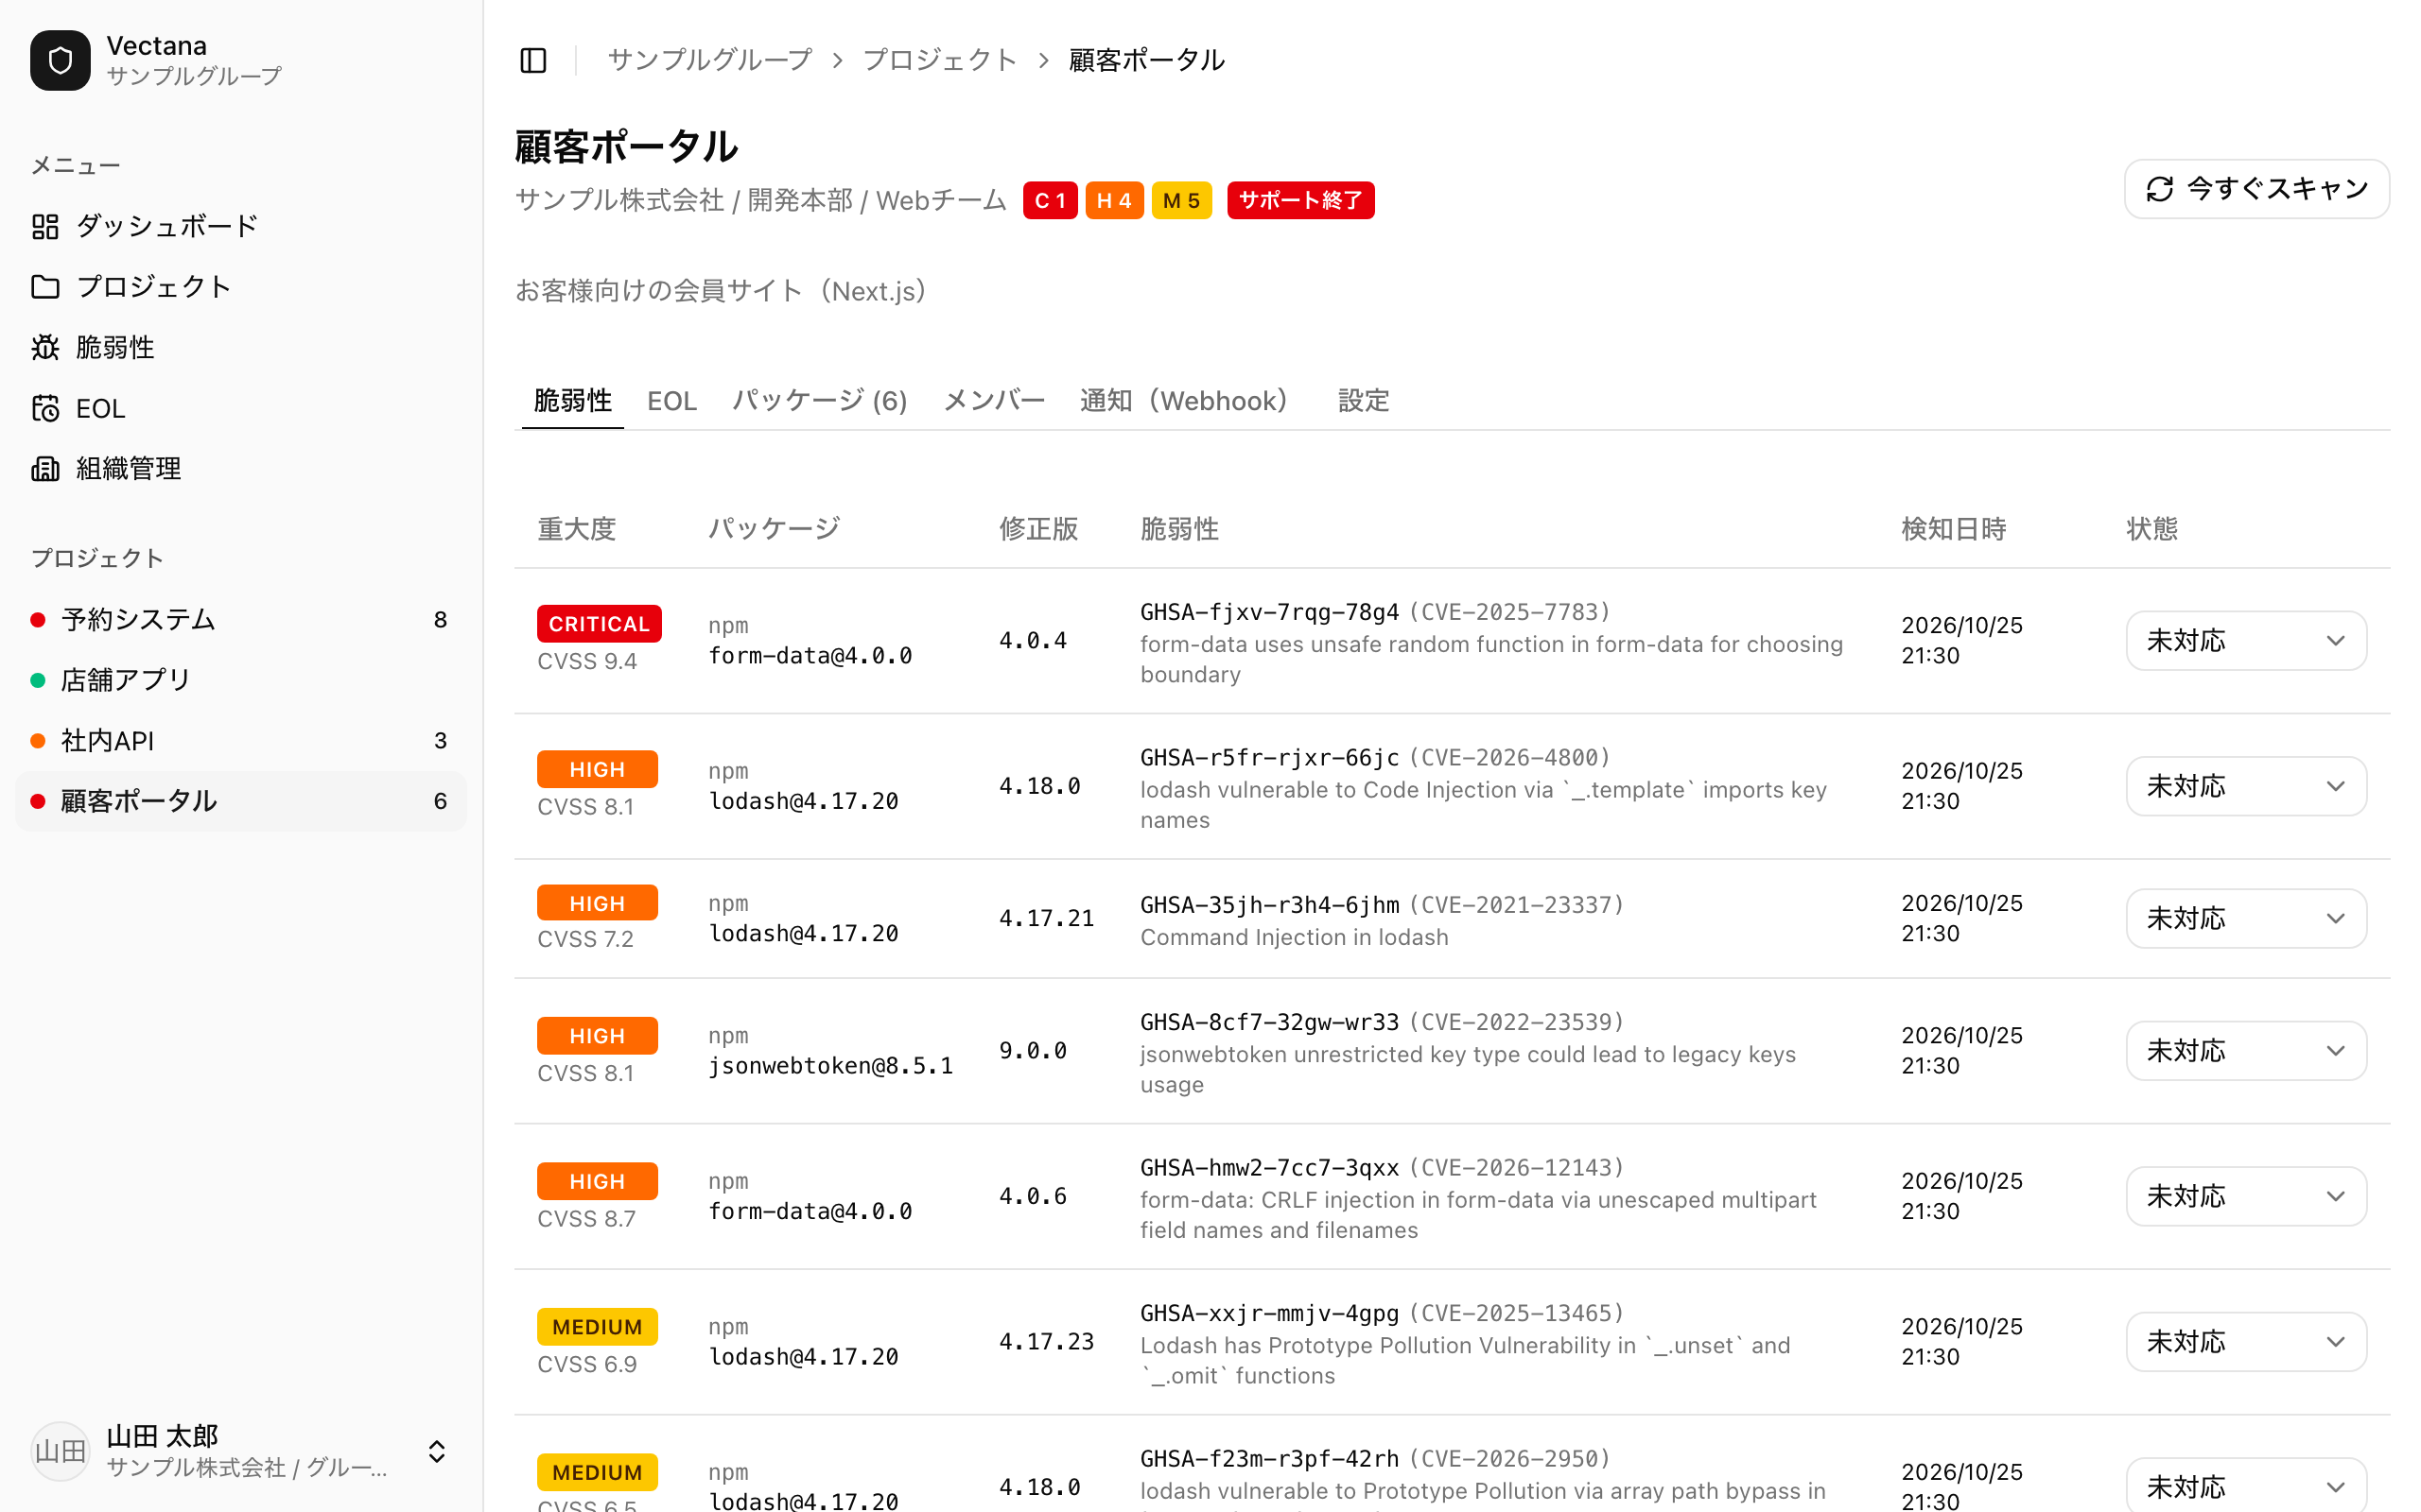Click jsonwebtoken@8.5.1 package name

click(830, 1066)
